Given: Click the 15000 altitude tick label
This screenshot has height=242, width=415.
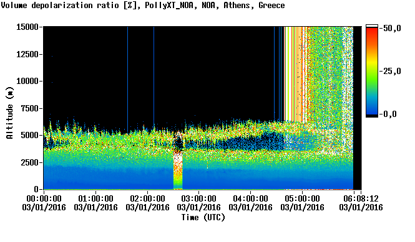Looking at the screenshot, I should (x=27, y=27).
